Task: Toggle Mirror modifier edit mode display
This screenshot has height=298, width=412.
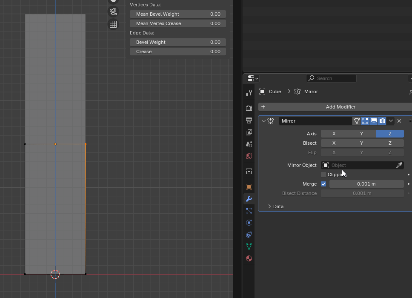Action: coord(365,121)
